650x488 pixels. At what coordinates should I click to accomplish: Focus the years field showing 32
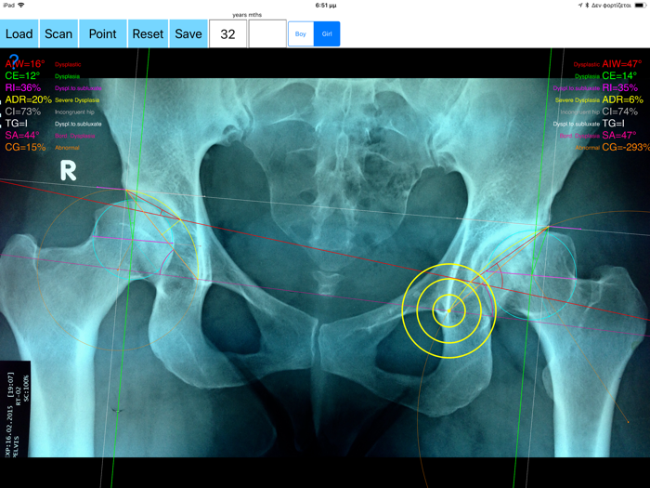227,33
